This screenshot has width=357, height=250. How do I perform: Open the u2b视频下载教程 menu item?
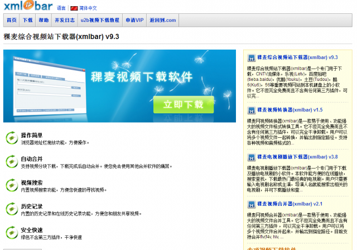click(x=100, y=20)
